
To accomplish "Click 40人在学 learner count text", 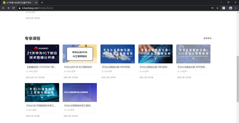I will (x=33, y=110).
